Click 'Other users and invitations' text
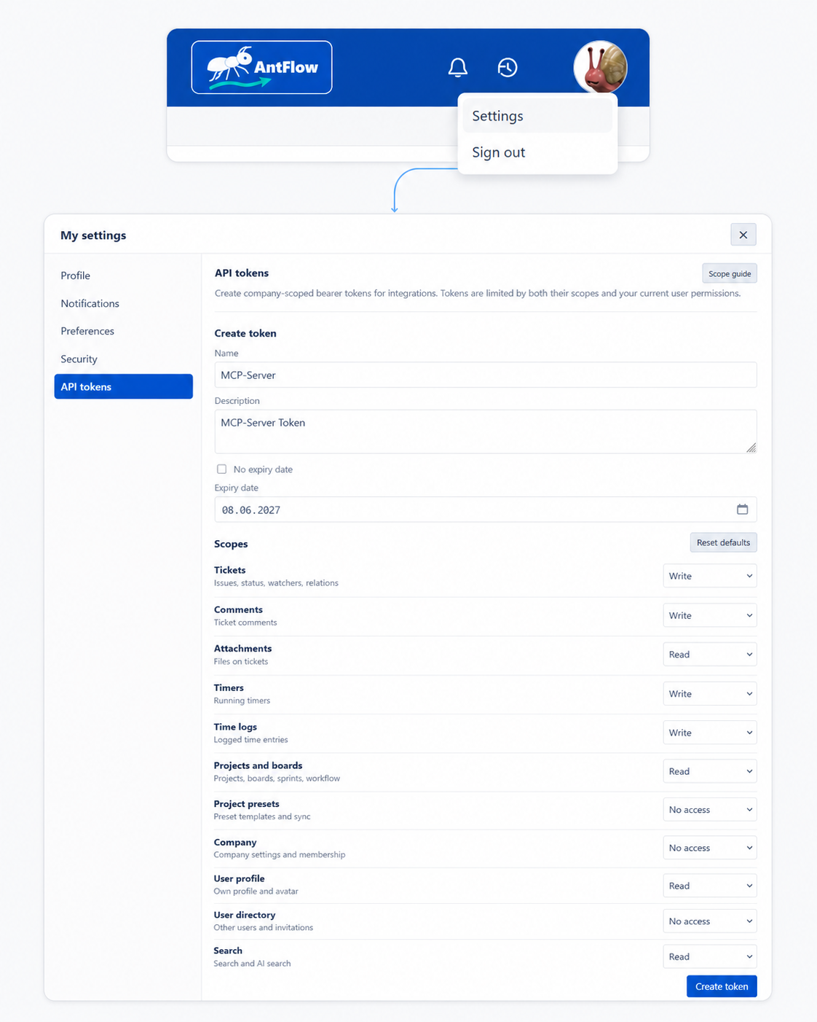This screenshot has height=1022, width=817. click(264, 928)
